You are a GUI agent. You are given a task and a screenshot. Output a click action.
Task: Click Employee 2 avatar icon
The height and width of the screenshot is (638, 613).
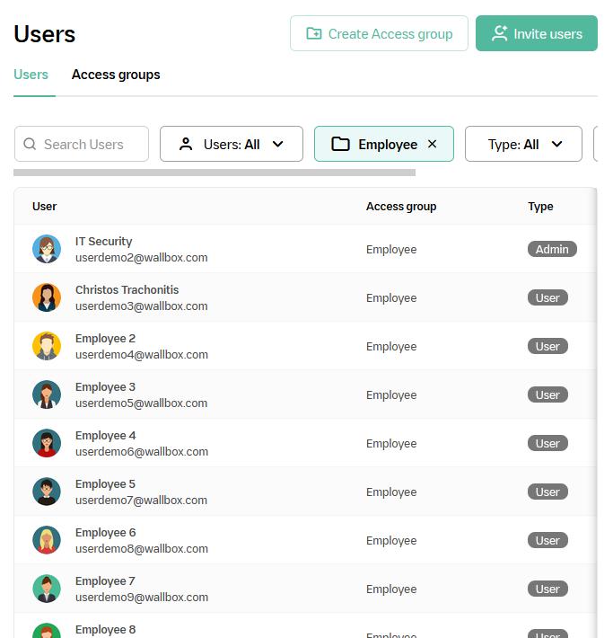[47, 346]
